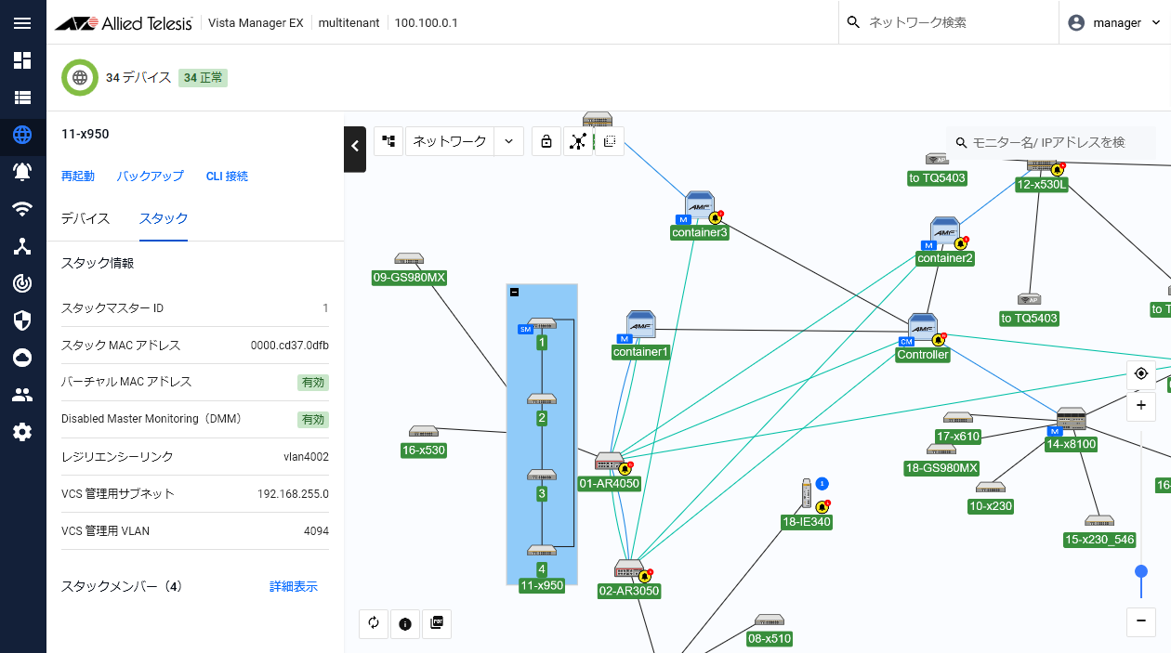
Task: Click the 詳細表示 link
Action: click(x=294, y=587)
